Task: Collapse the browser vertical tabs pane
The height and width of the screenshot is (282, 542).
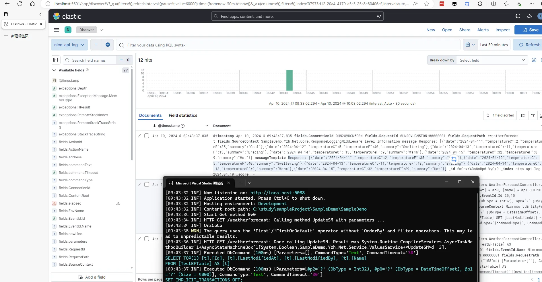Action: (40, 14)
